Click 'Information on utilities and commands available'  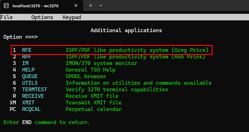pos(138,83)
